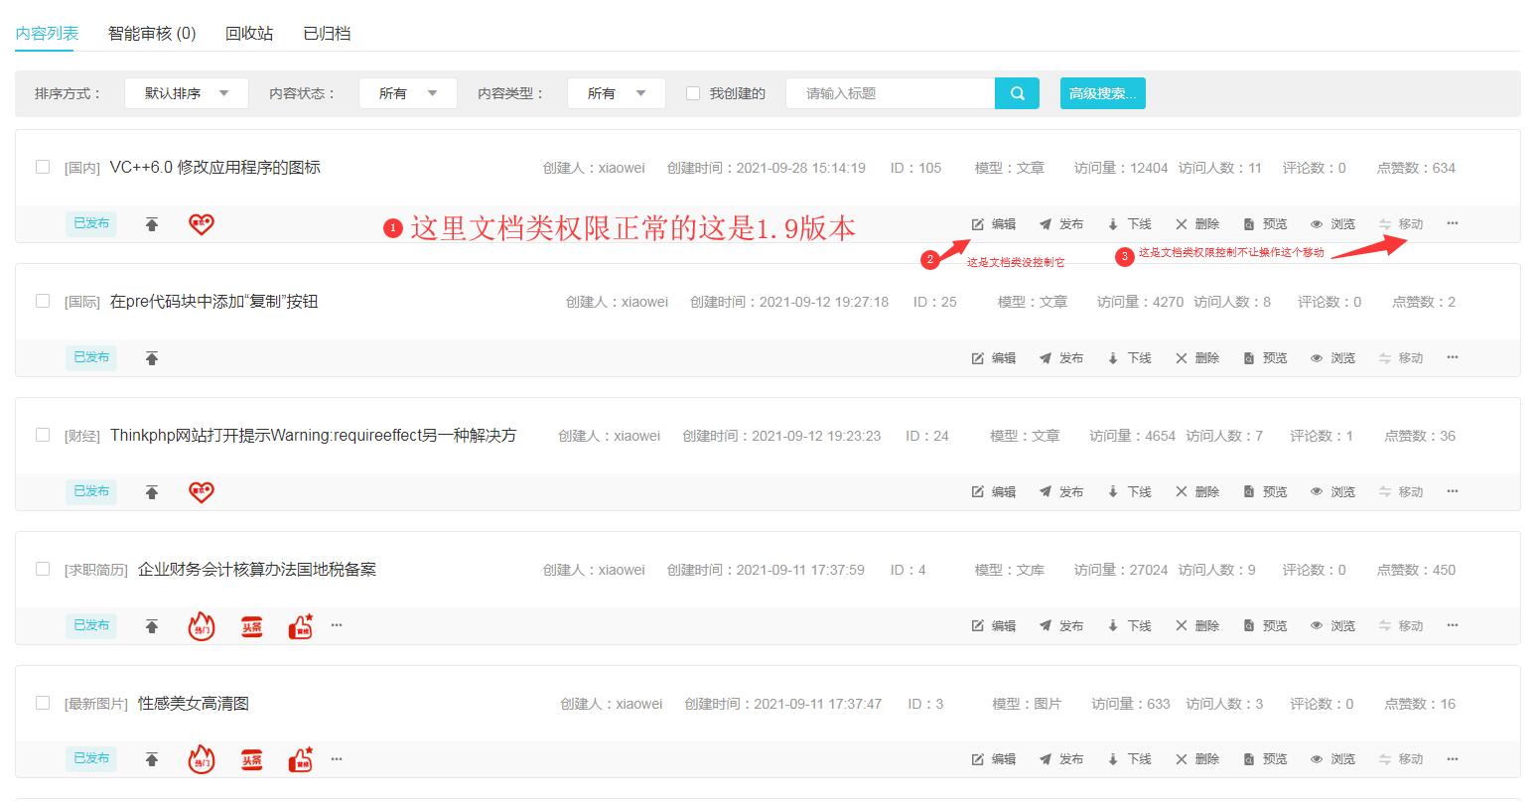This screenshot has width=1538, height=801.
Task: Switch to the 内容列表 tab
Action: (x=47, y=34)
